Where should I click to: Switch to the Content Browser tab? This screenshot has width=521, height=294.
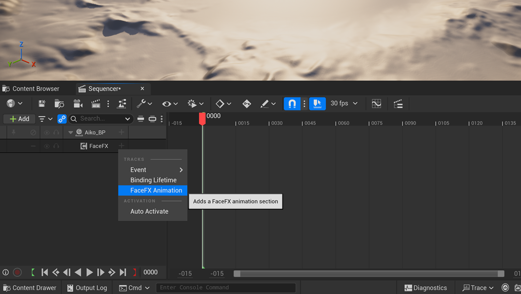pos(31,89)
